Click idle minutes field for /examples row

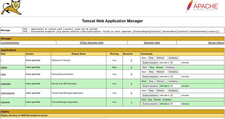click(x=175, y=86)
